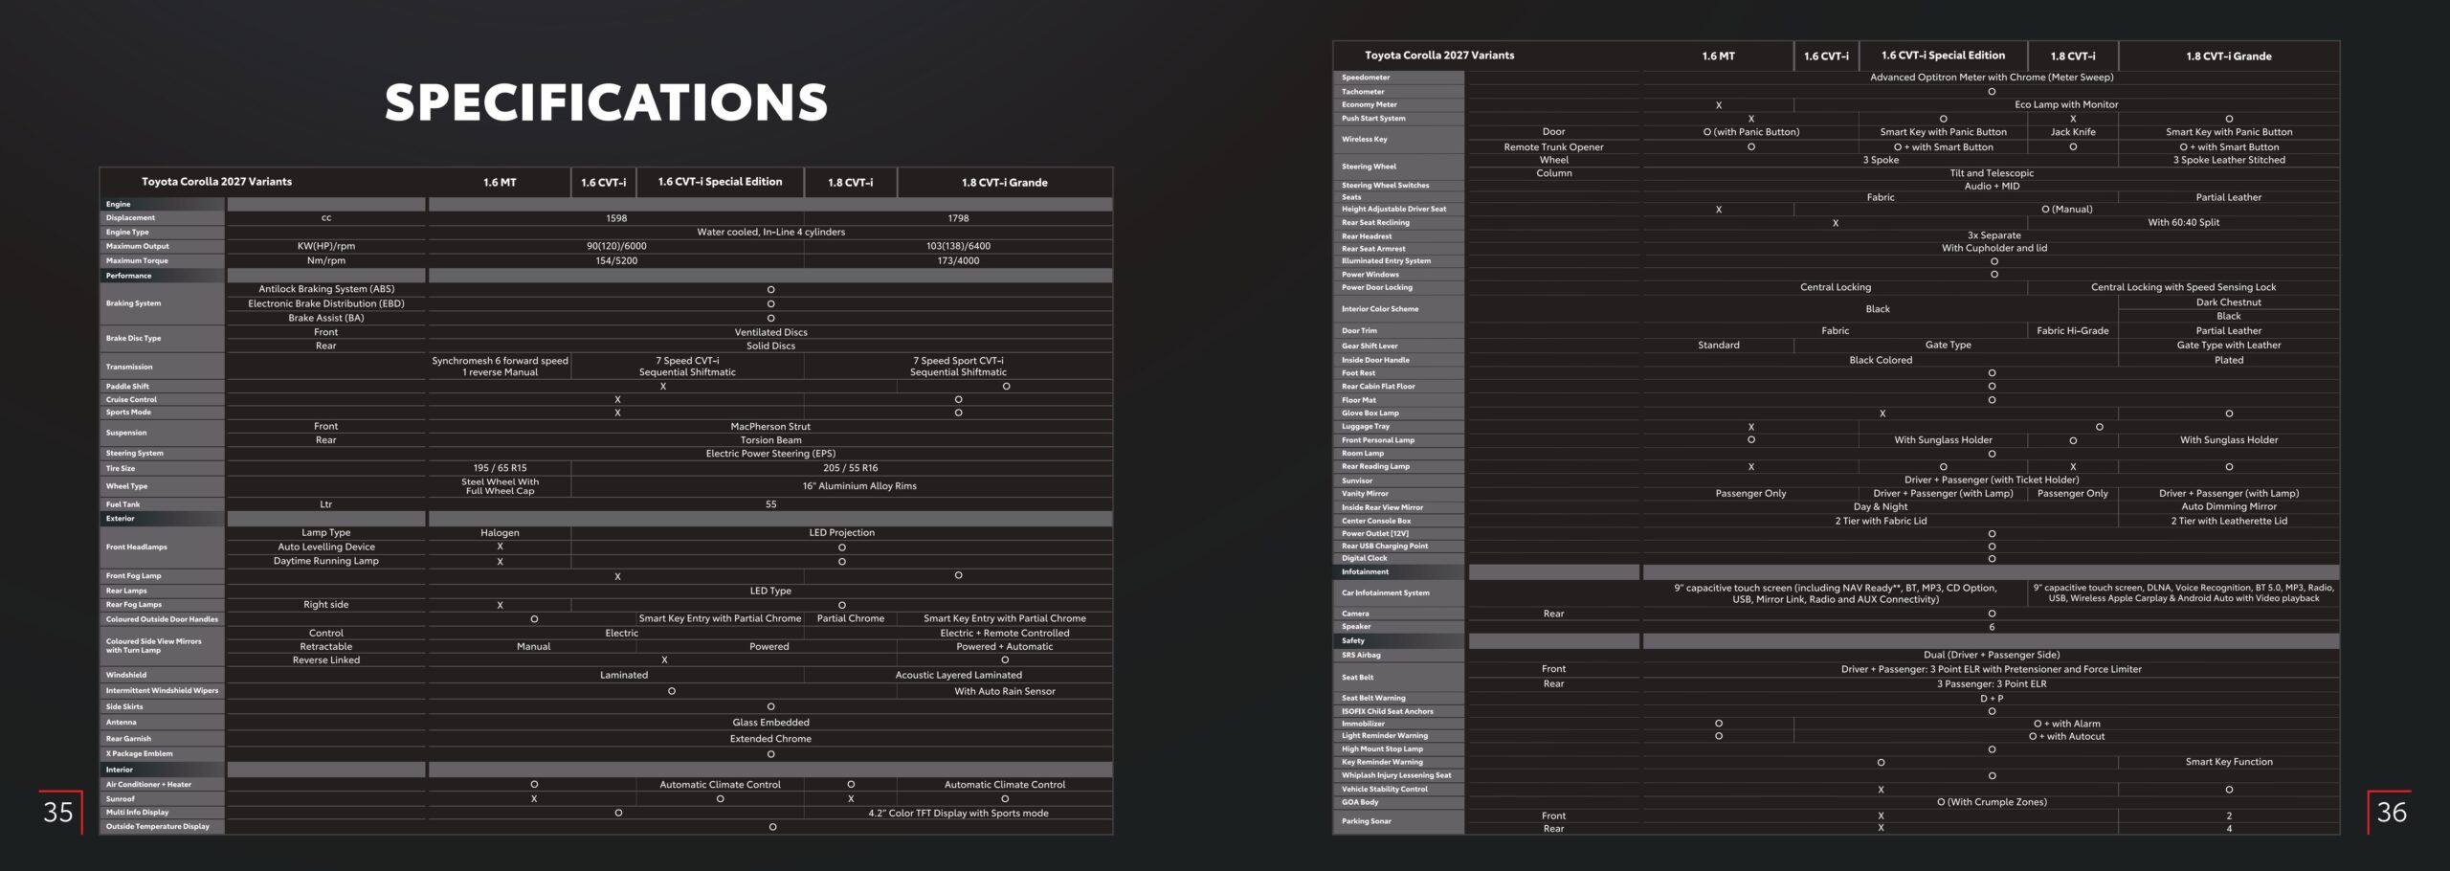Select the 'Solid Discs' cell
Screen dimensions: 2450x871
[770, 346]
